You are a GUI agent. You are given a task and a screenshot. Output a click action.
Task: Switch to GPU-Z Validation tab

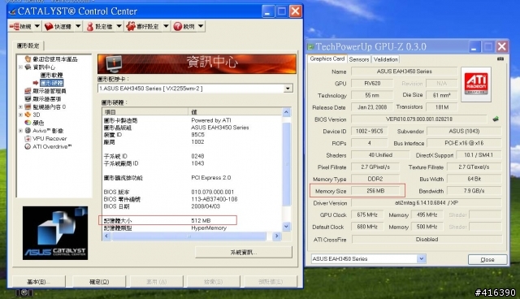point(385,59)
